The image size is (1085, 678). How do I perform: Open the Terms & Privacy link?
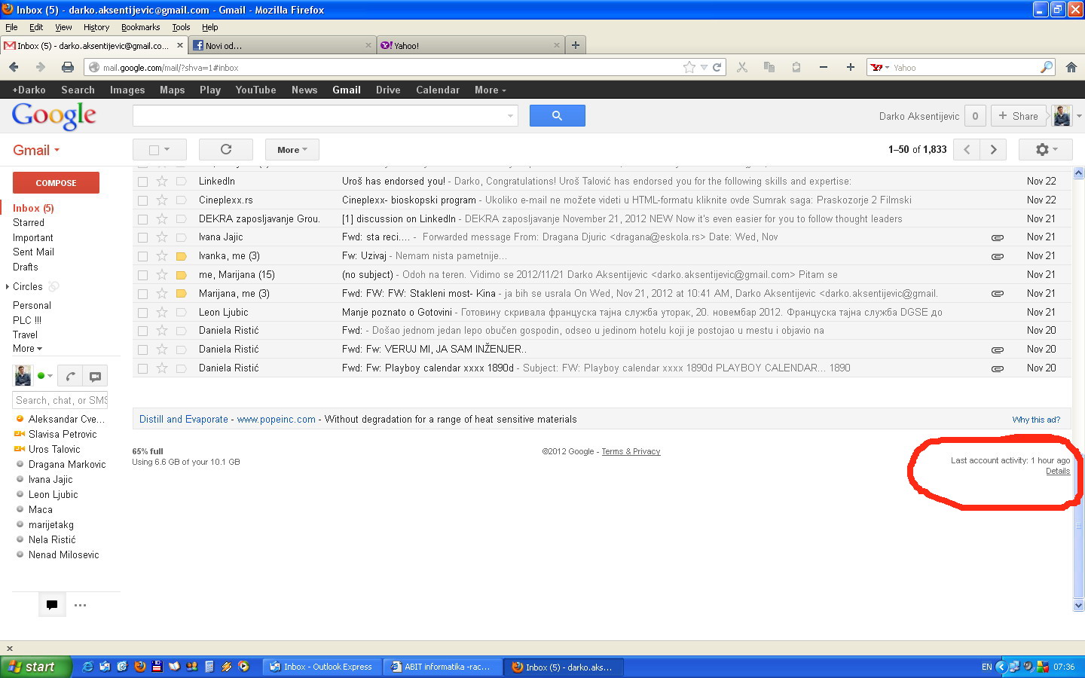pos(631,452)
